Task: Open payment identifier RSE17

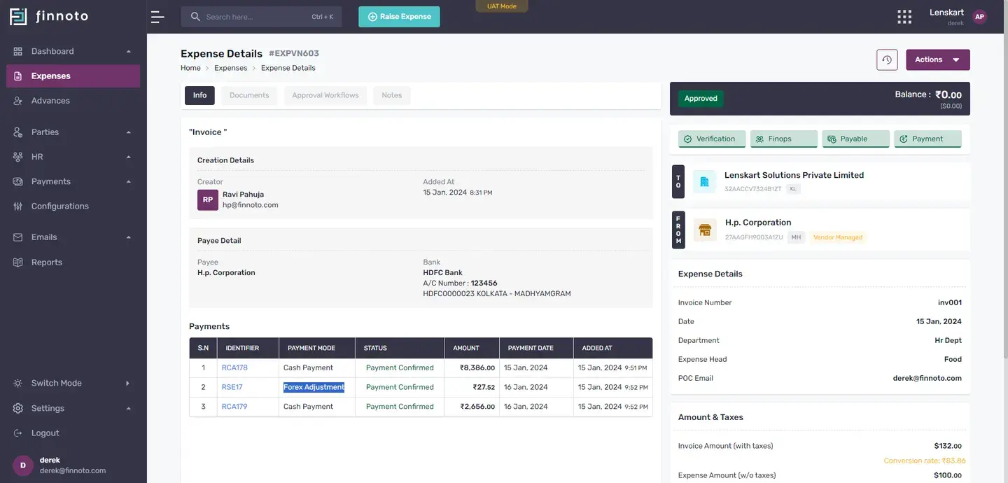Action: click(x=232, y=388)
